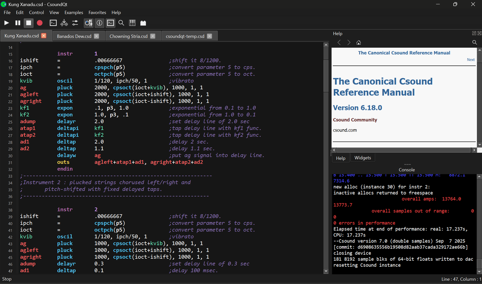Click 'kf2' variable on line 24
This screenshot has height=284, width=482.
(x=25, y=115)
